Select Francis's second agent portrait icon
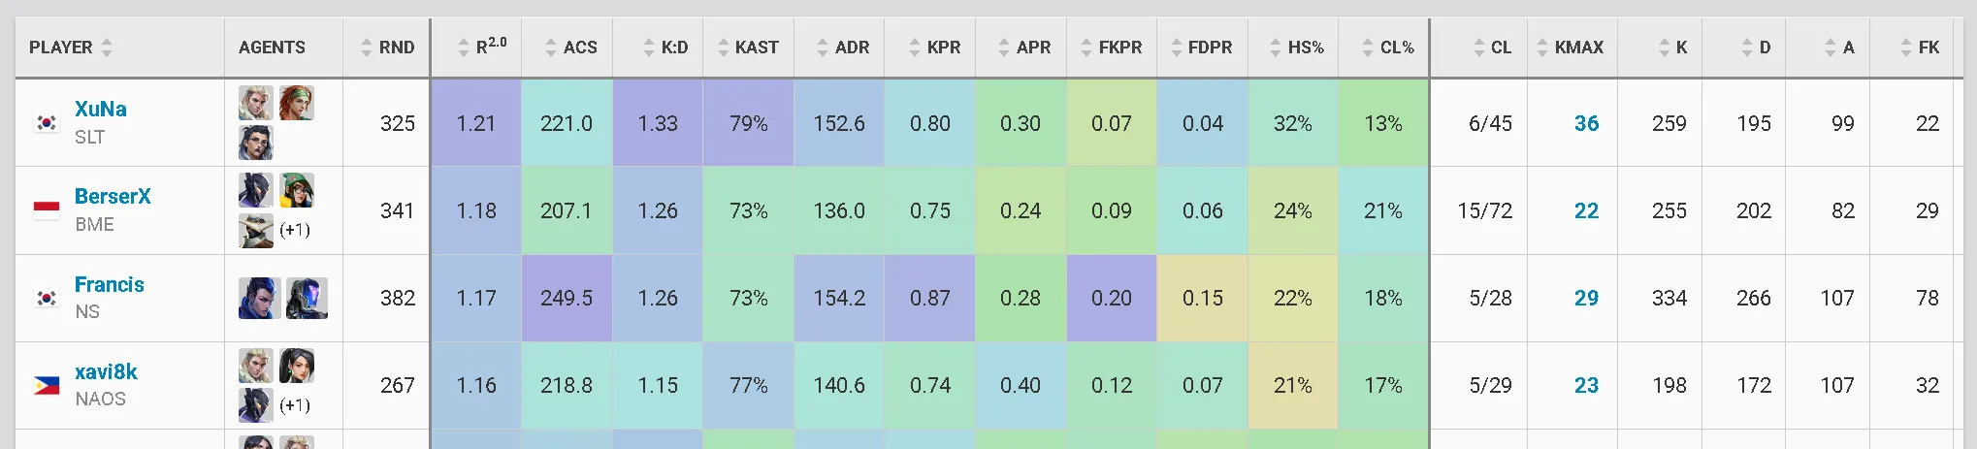The image size is (1977, 449). tap(307, 299)
